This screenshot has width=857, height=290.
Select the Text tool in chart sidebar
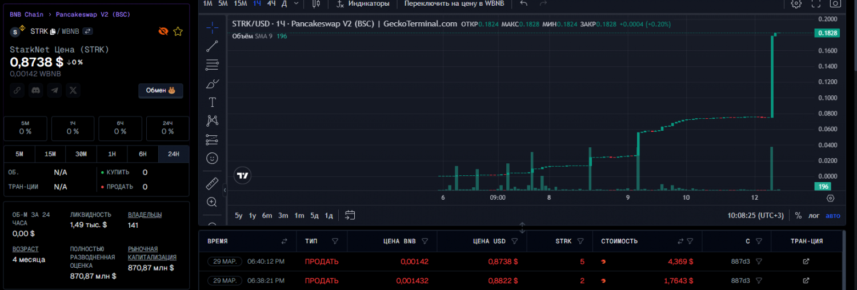[212, 102]
